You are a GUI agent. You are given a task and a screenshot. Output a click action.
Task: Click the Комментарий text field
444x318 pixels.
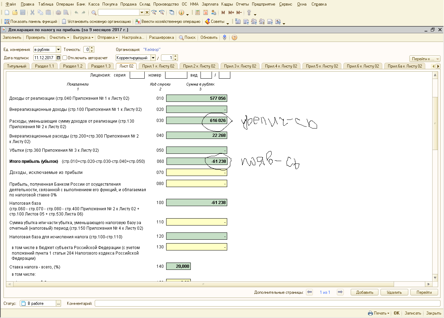pyautogui.click(x=266, y=303)
